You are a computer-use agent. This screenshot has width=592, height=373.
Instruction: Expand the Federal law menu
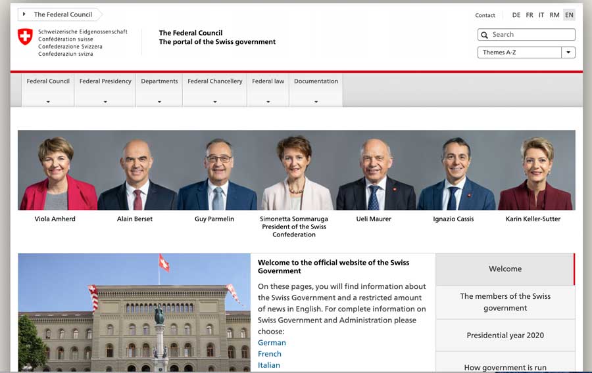tap(268, 90)
